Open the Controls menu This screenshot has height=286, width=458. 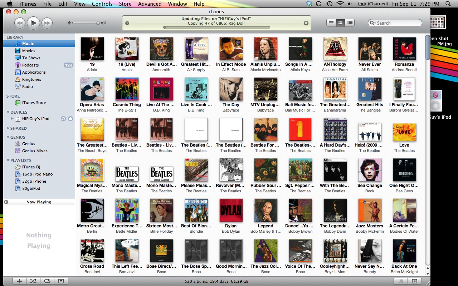tap(102, 4)
